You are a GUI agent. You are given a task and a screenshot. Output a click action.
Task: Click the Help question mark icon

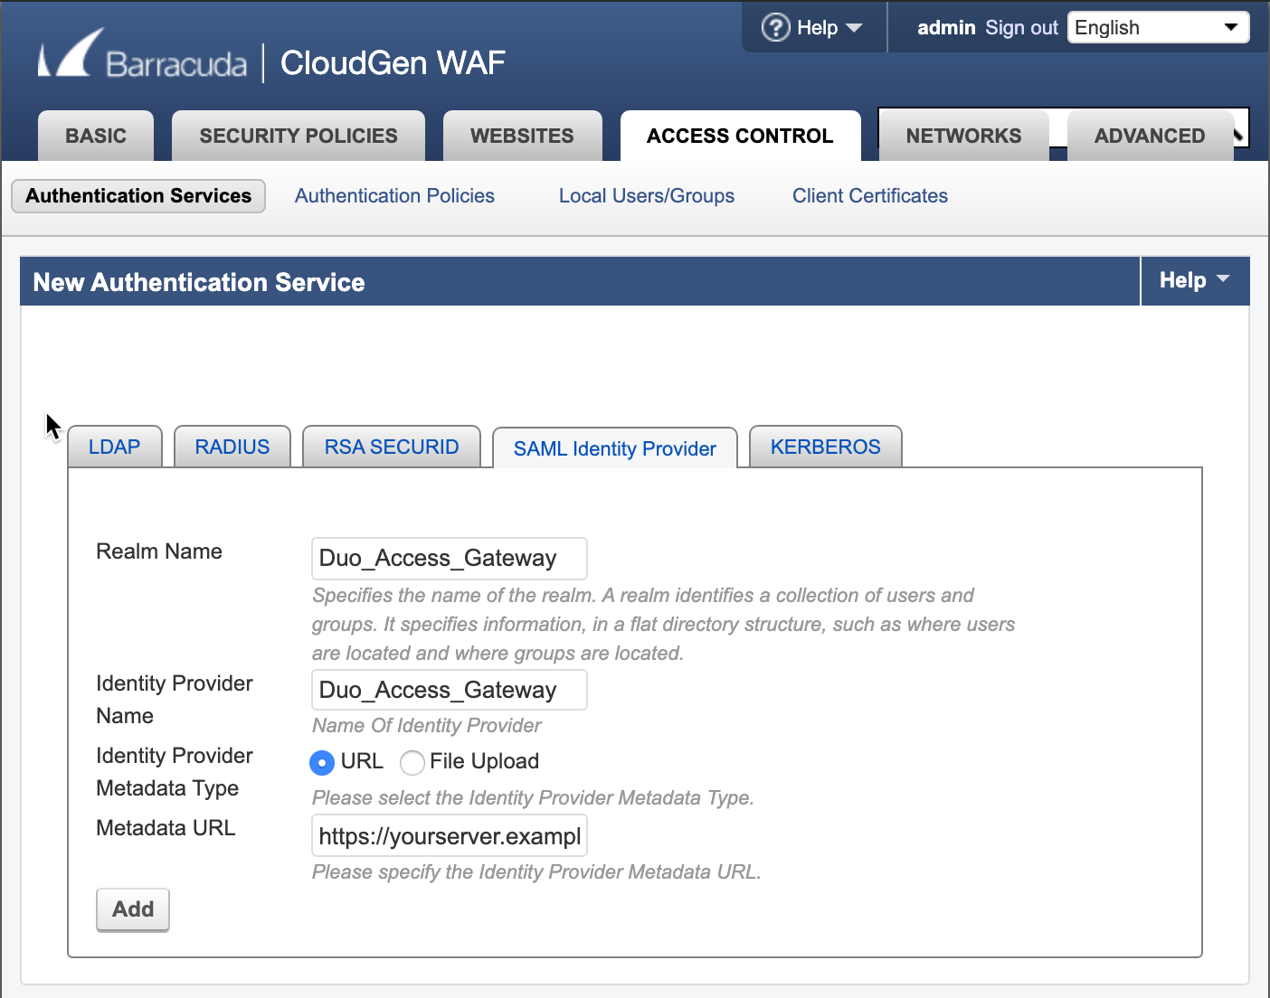[x=776, y=27]
